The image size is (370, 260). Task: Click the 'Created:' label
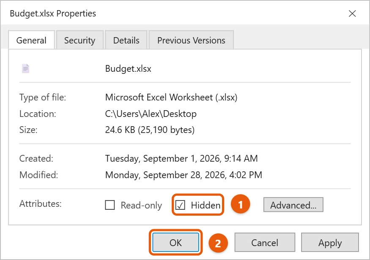click(36, 158)
